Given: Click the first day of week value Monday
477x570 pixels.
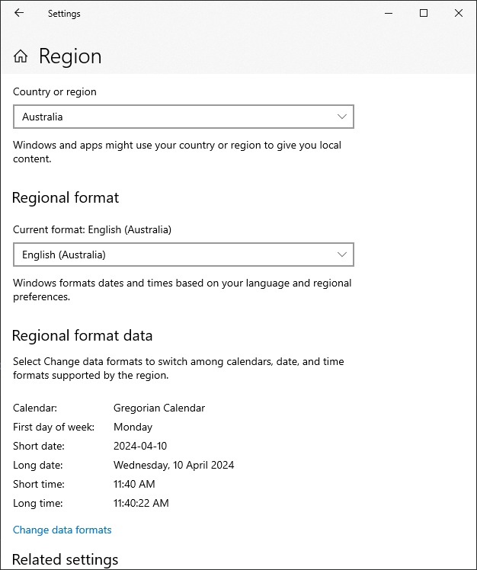Looking at the screenshot, I should (133, 427).
